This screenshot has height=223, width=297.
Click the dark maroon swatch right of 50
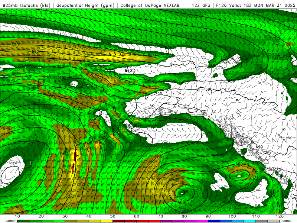[118, 221]
